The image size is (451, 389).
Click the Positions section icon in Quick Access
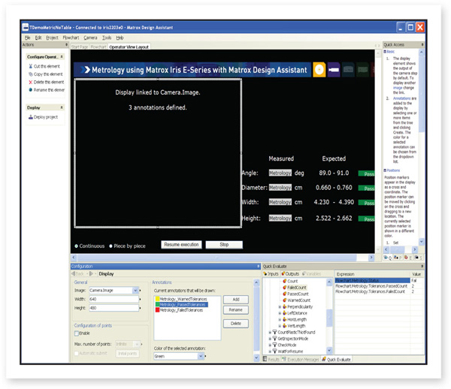point(385,170)
